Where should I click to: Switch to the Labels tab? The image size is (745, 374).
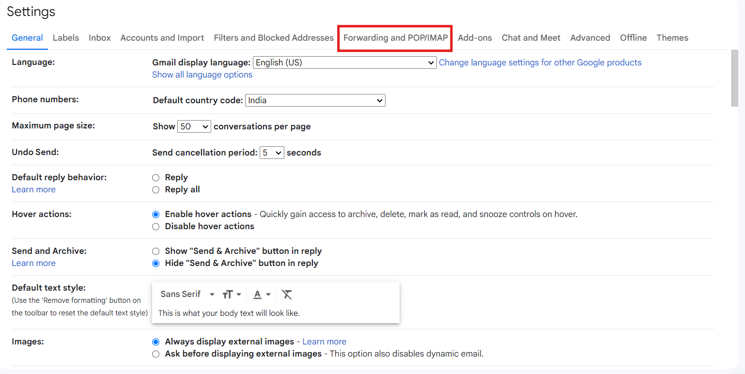pyautogui.click(x=66, y=38)
